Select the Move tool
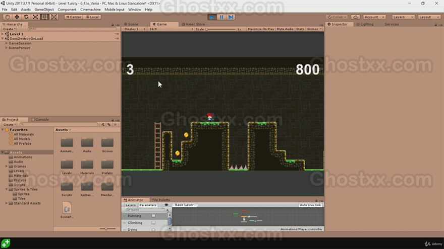Image resolution: width=444 pixels, height=249 pixels. point(17,17)
